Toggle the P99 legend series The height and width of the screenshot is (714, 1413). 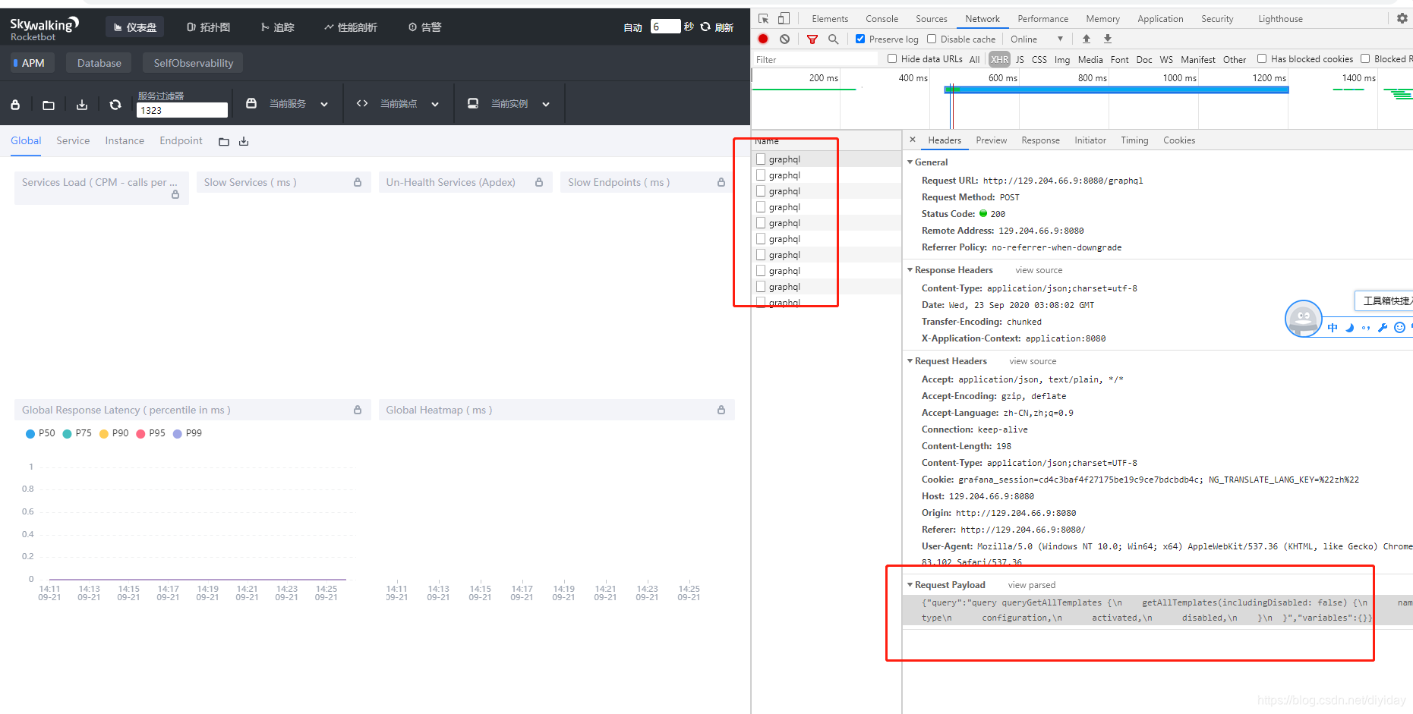coord(188,433)
